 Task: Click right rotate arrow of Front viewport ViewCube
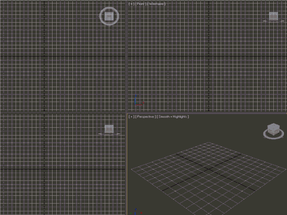[282, 21]
